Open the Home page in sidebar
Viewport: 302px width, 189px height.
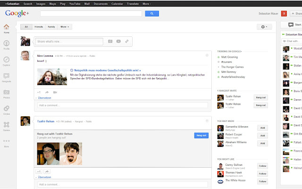click(7, 28)
